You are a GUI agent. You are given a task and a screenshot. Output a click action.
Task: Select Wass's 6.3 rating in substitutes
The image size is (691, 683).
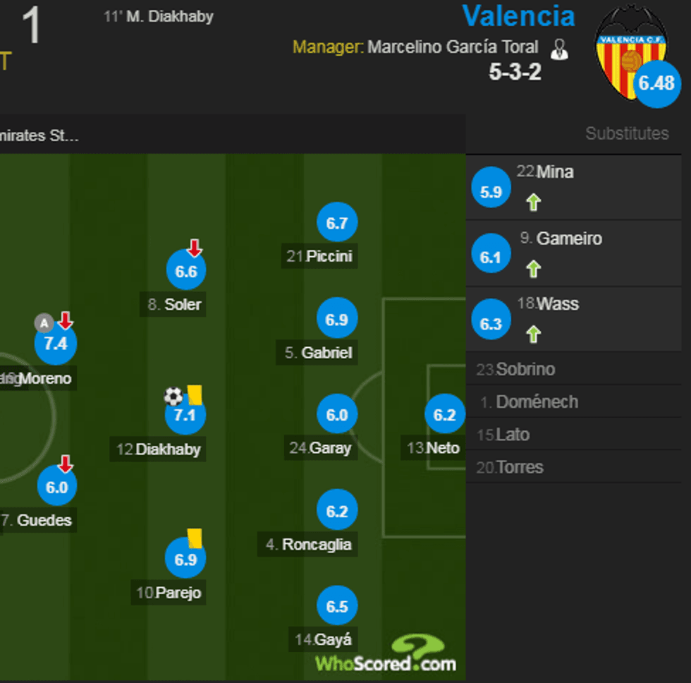[x=491, y=324]
